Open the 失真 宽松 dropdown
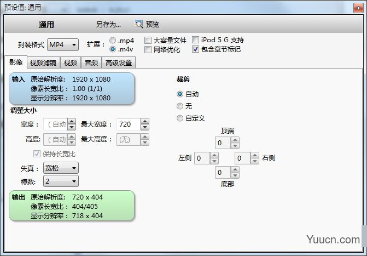This screenshot has height=256, width=367. (x=61, y=168)
